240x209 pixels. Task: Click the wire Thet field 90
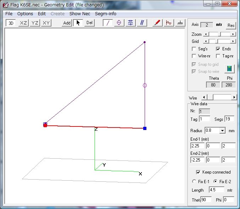click(x=206, y=200)
